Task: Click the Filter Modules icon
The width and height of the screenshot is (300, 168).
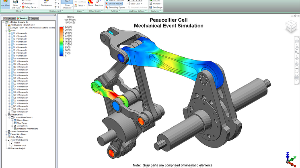Action: pyautogui.click(x=9, y=137)
